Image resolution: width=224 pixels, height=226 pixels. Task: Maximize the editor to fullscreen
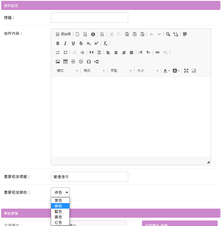[186, 71]
